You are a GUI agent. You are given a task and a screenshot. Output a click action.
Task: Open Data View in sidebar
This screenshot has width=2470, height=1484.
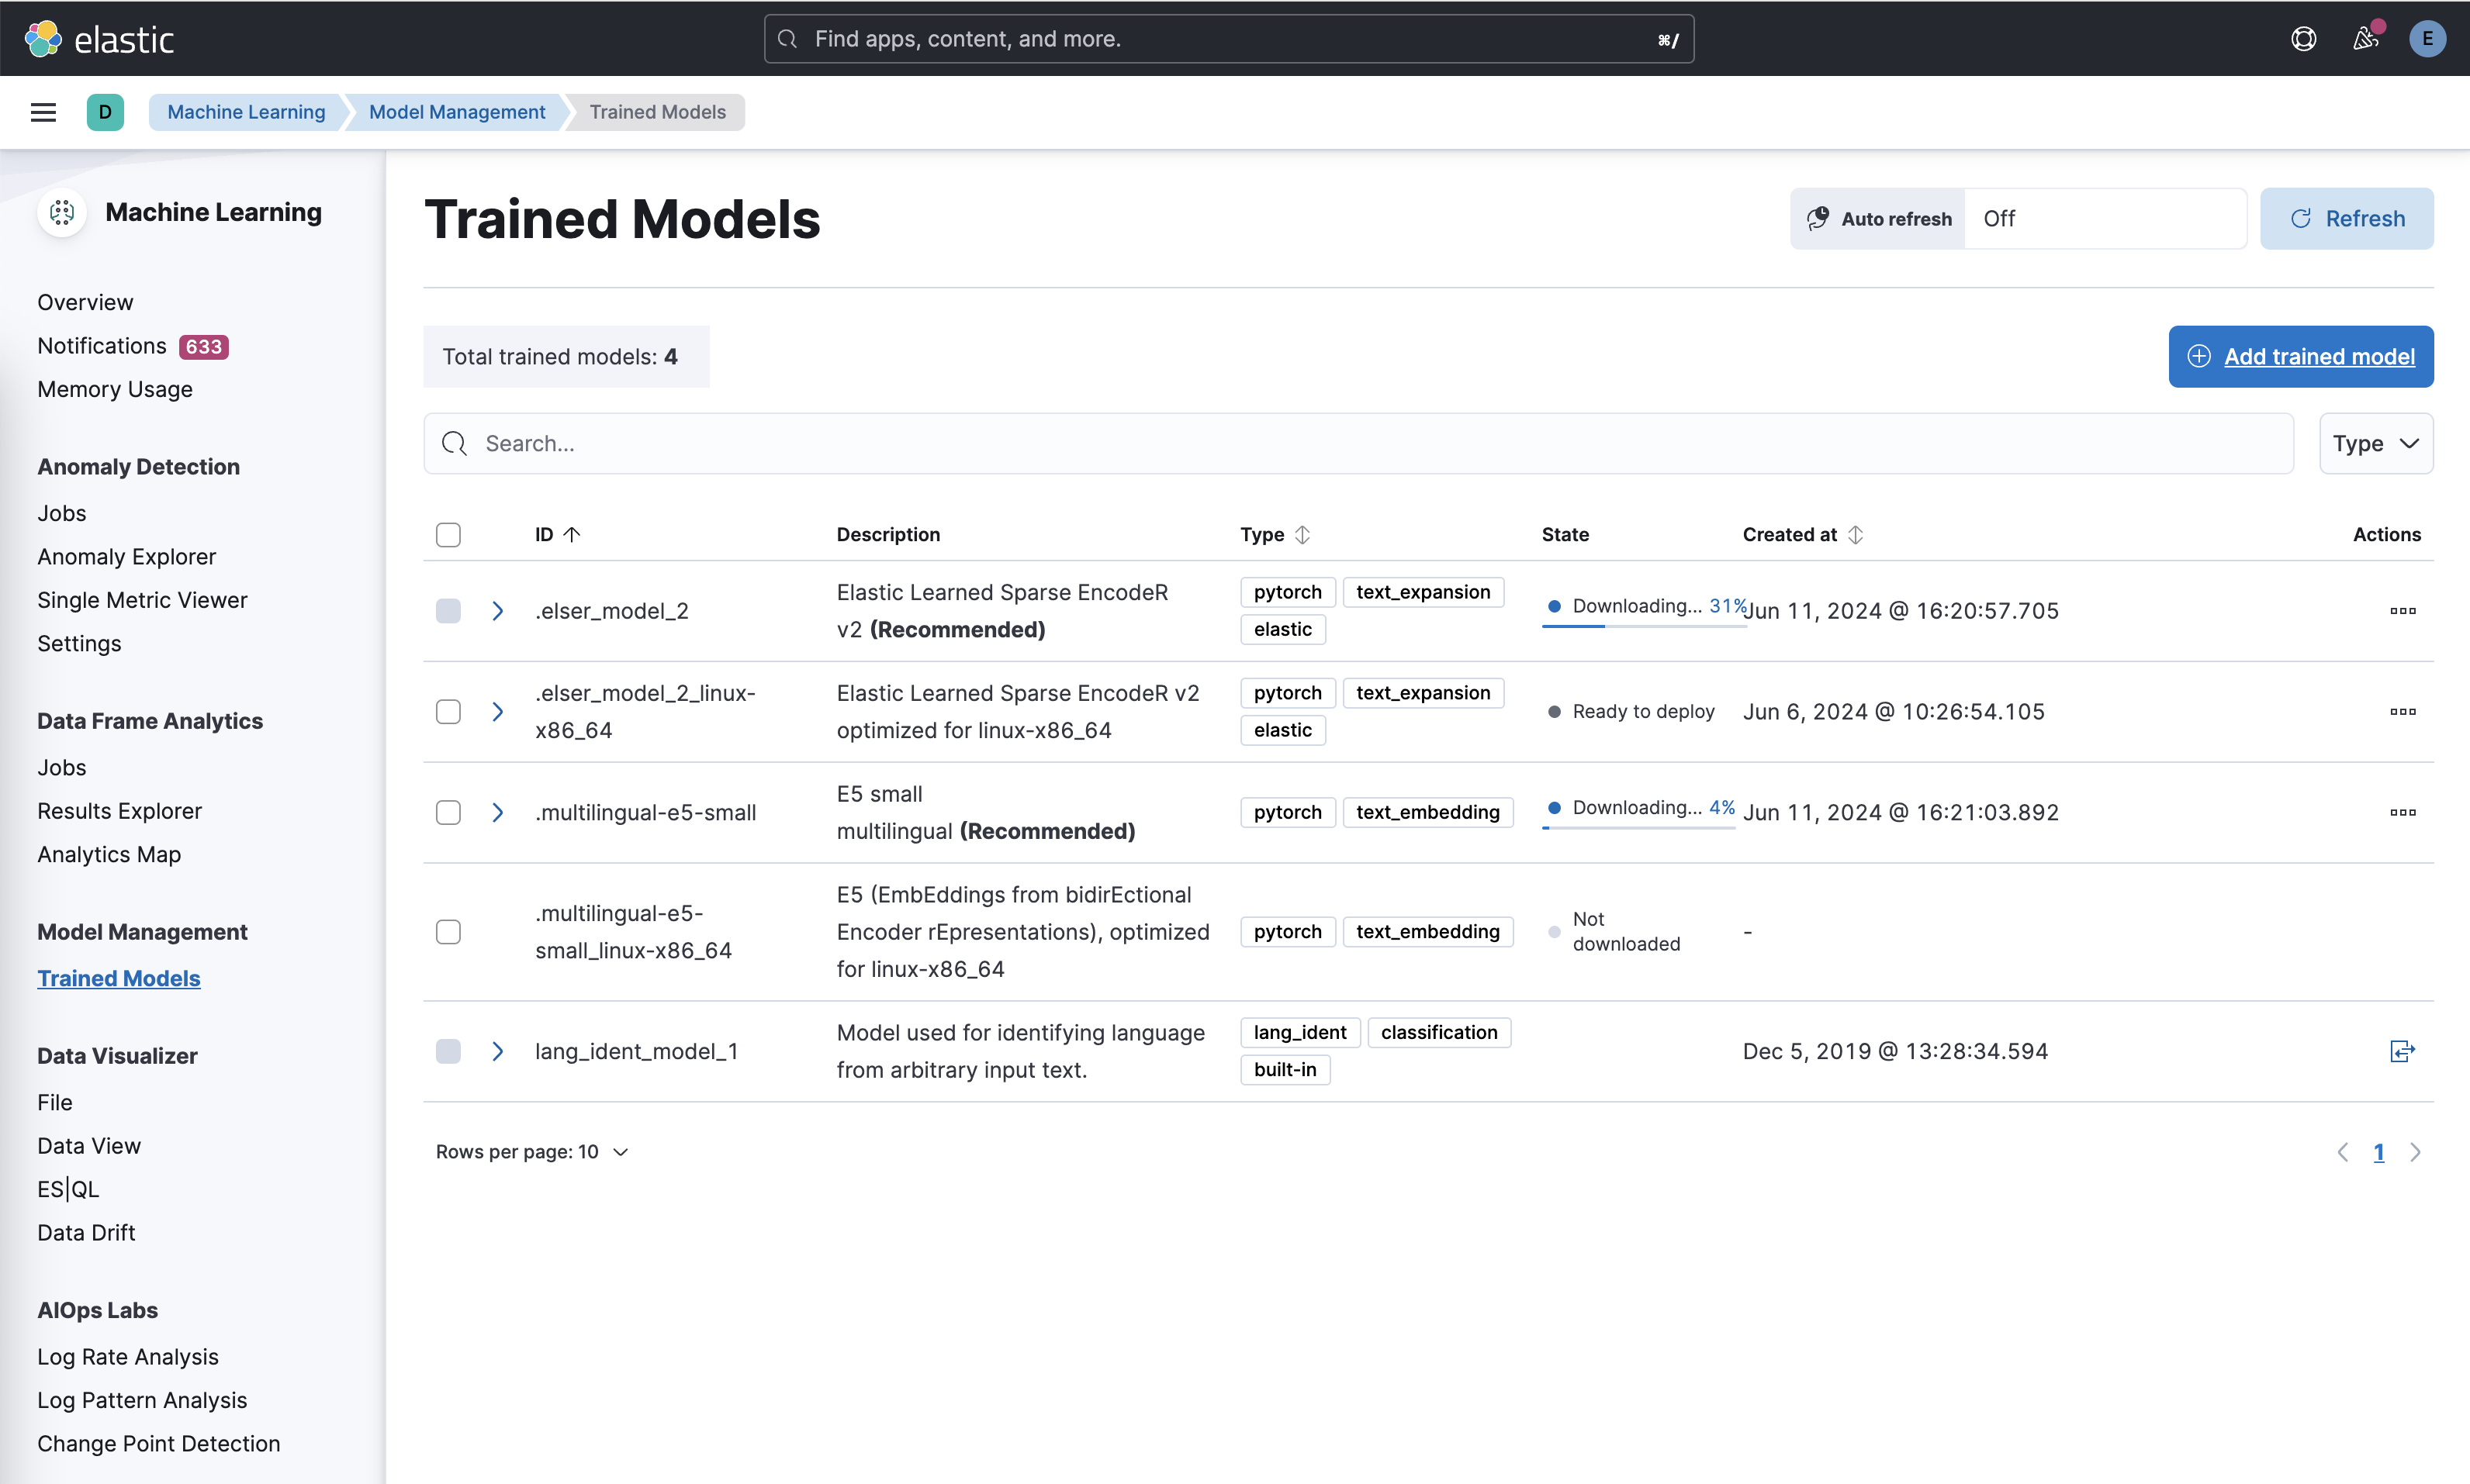[x=89, y=1146]
